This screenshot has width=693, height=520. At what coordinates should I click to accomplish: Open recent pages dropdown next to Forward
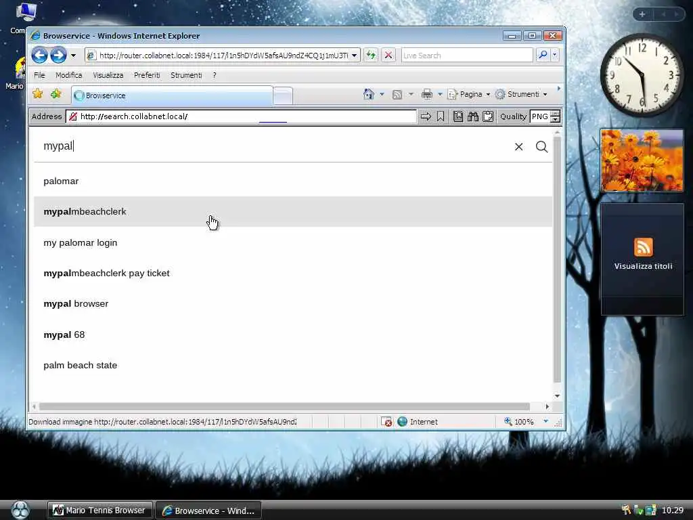click(73, 56)
